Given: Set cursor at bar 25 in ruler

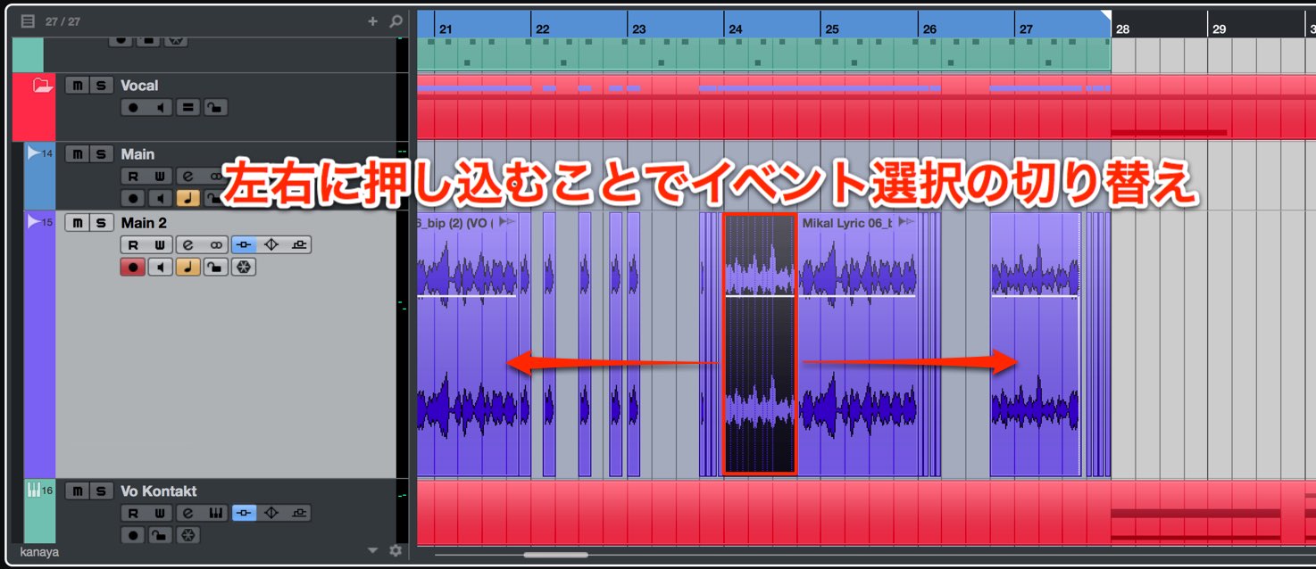Looking at the screenshot, I should 832,29.
